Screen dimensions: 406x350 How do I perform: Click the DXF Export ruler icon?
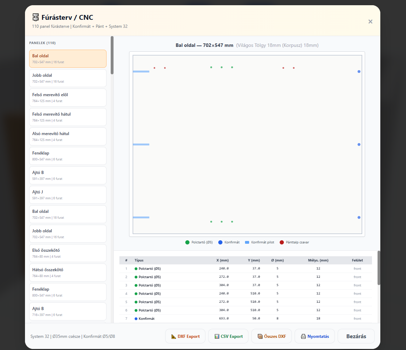point(174,336)
